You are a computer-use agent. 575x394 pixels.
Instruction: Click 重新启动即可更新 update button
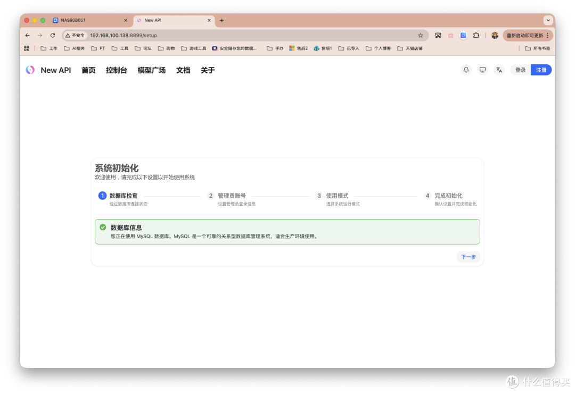pos(527,36)
